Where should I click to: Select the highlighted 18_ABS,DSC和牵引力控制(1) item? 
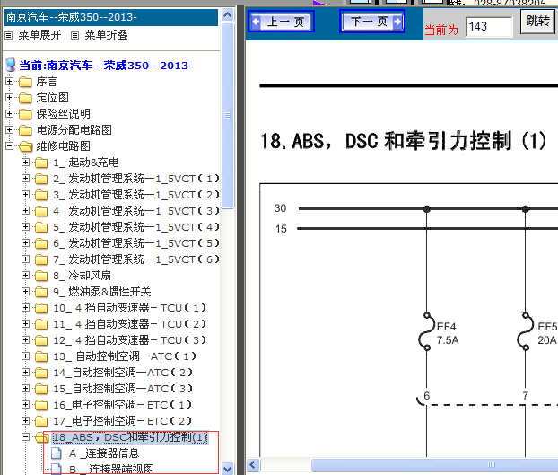130,437
